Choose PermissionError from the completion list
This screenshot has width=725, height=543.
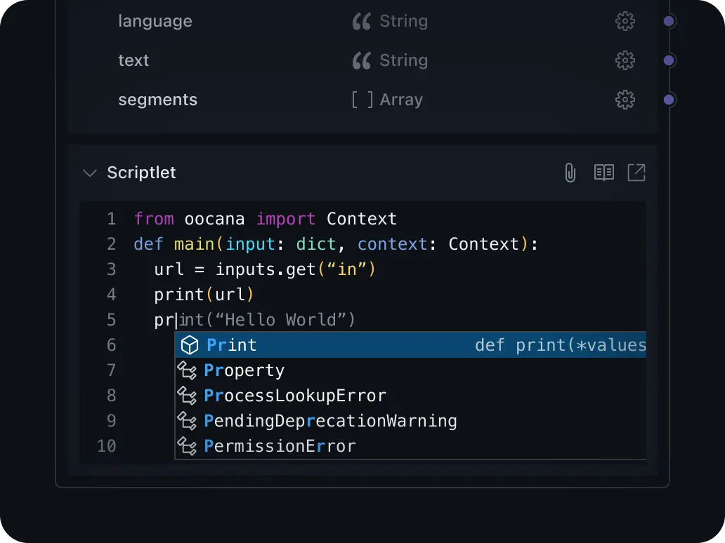[x=280, y=445]
